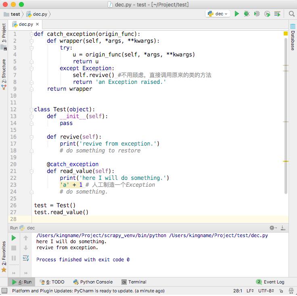Click the yellow inspection status square
This screenshot has width=297, height=296.
point(286,34)
